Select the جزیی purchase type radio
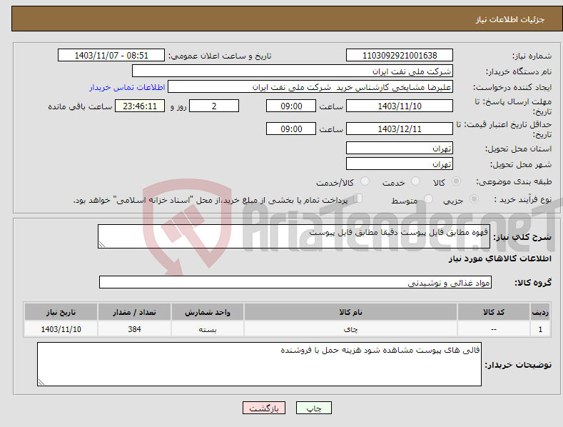 pyautogui.click(x=474, y=199)
